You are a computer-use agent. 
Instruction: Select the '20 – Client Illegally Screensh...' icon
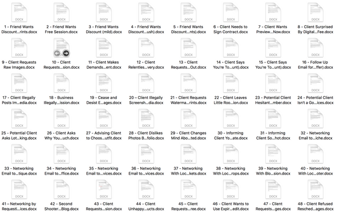(146, 83)
